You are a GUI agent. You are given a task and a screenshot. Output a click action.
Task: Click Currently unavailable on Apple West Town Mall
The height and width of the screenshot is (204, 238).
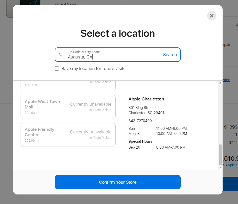point(91,104)
